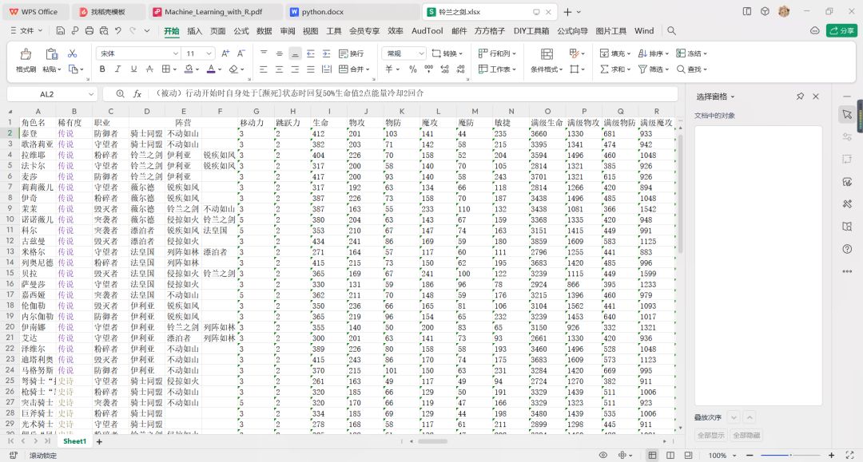
Task: Decrease font size with A- icon
Action: [241, 53]
